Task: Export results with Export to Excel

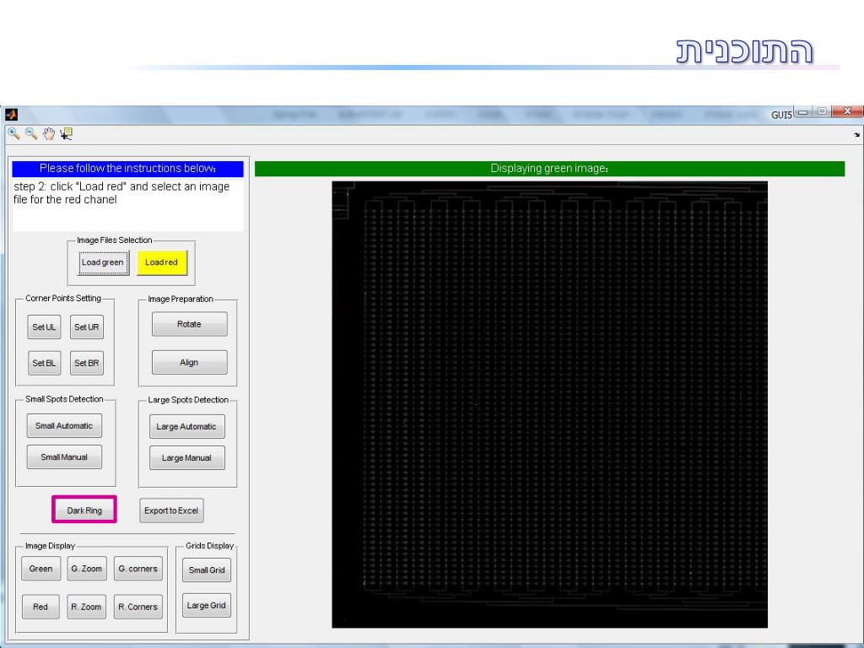Action: tap(171, 510)
